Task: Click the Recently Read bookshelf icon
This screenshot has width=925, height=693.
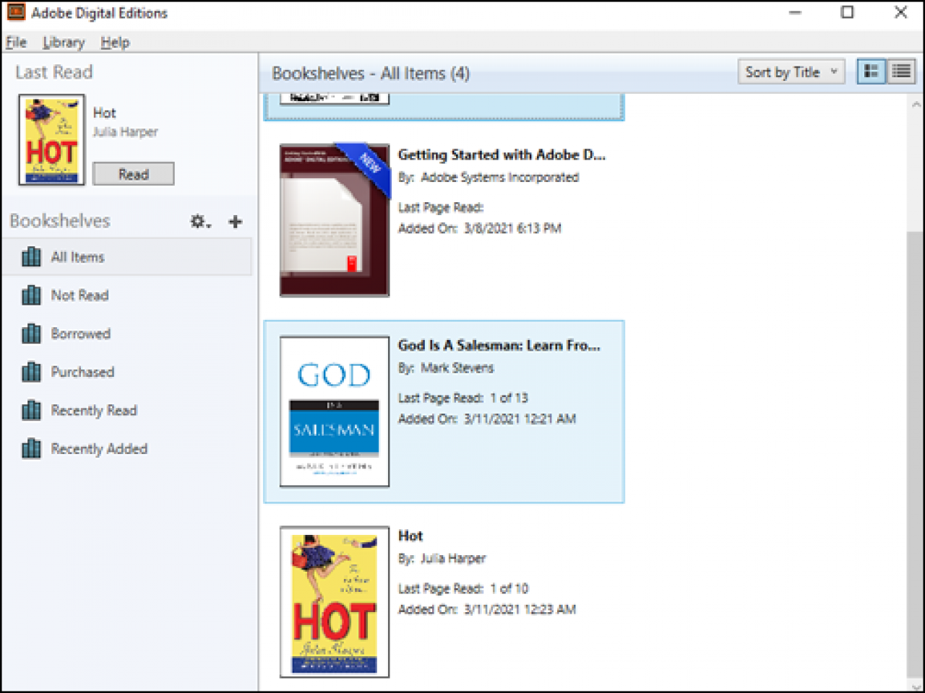Action: coord(31,410)
